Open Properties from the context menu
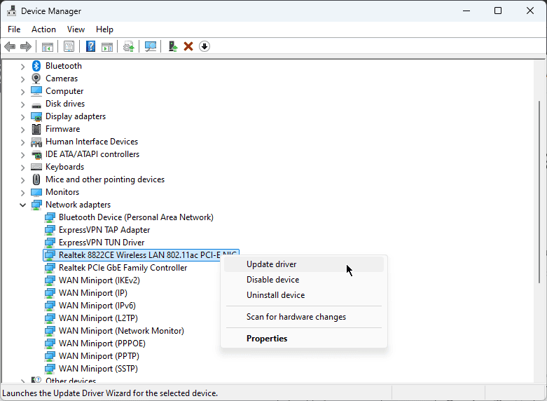The image size is (547, 401). (x=304, y=339)
